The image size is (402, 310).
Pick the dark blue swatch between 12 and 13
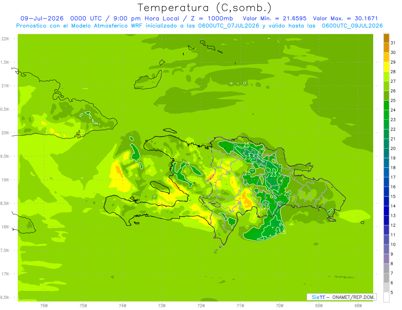(386, 220)
